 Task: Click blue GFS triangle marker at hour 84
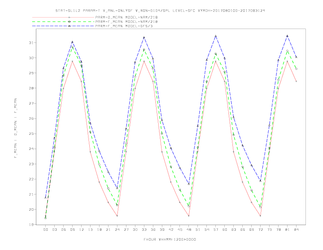[x=296, y=57]
